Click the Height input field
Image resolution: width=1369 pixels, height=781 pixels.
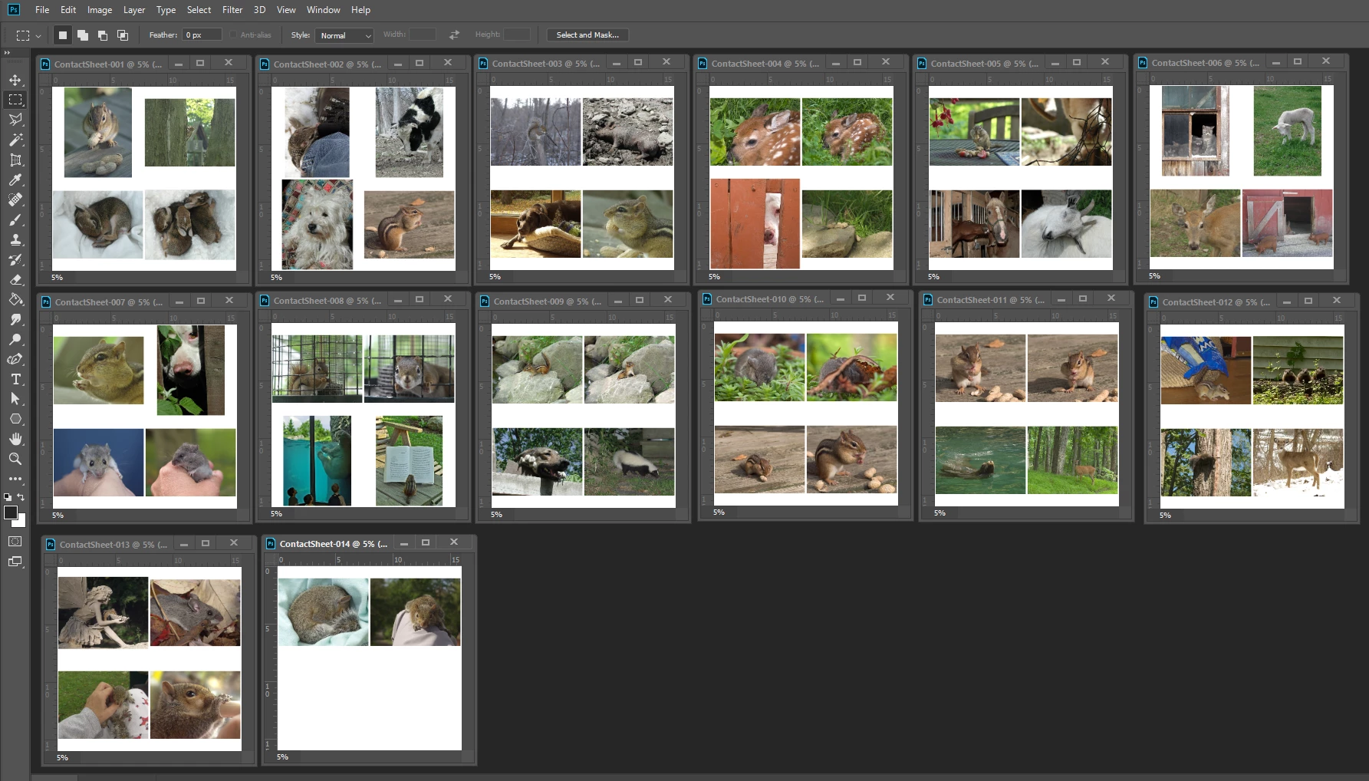pyautogui.click(x=516, y=35)
